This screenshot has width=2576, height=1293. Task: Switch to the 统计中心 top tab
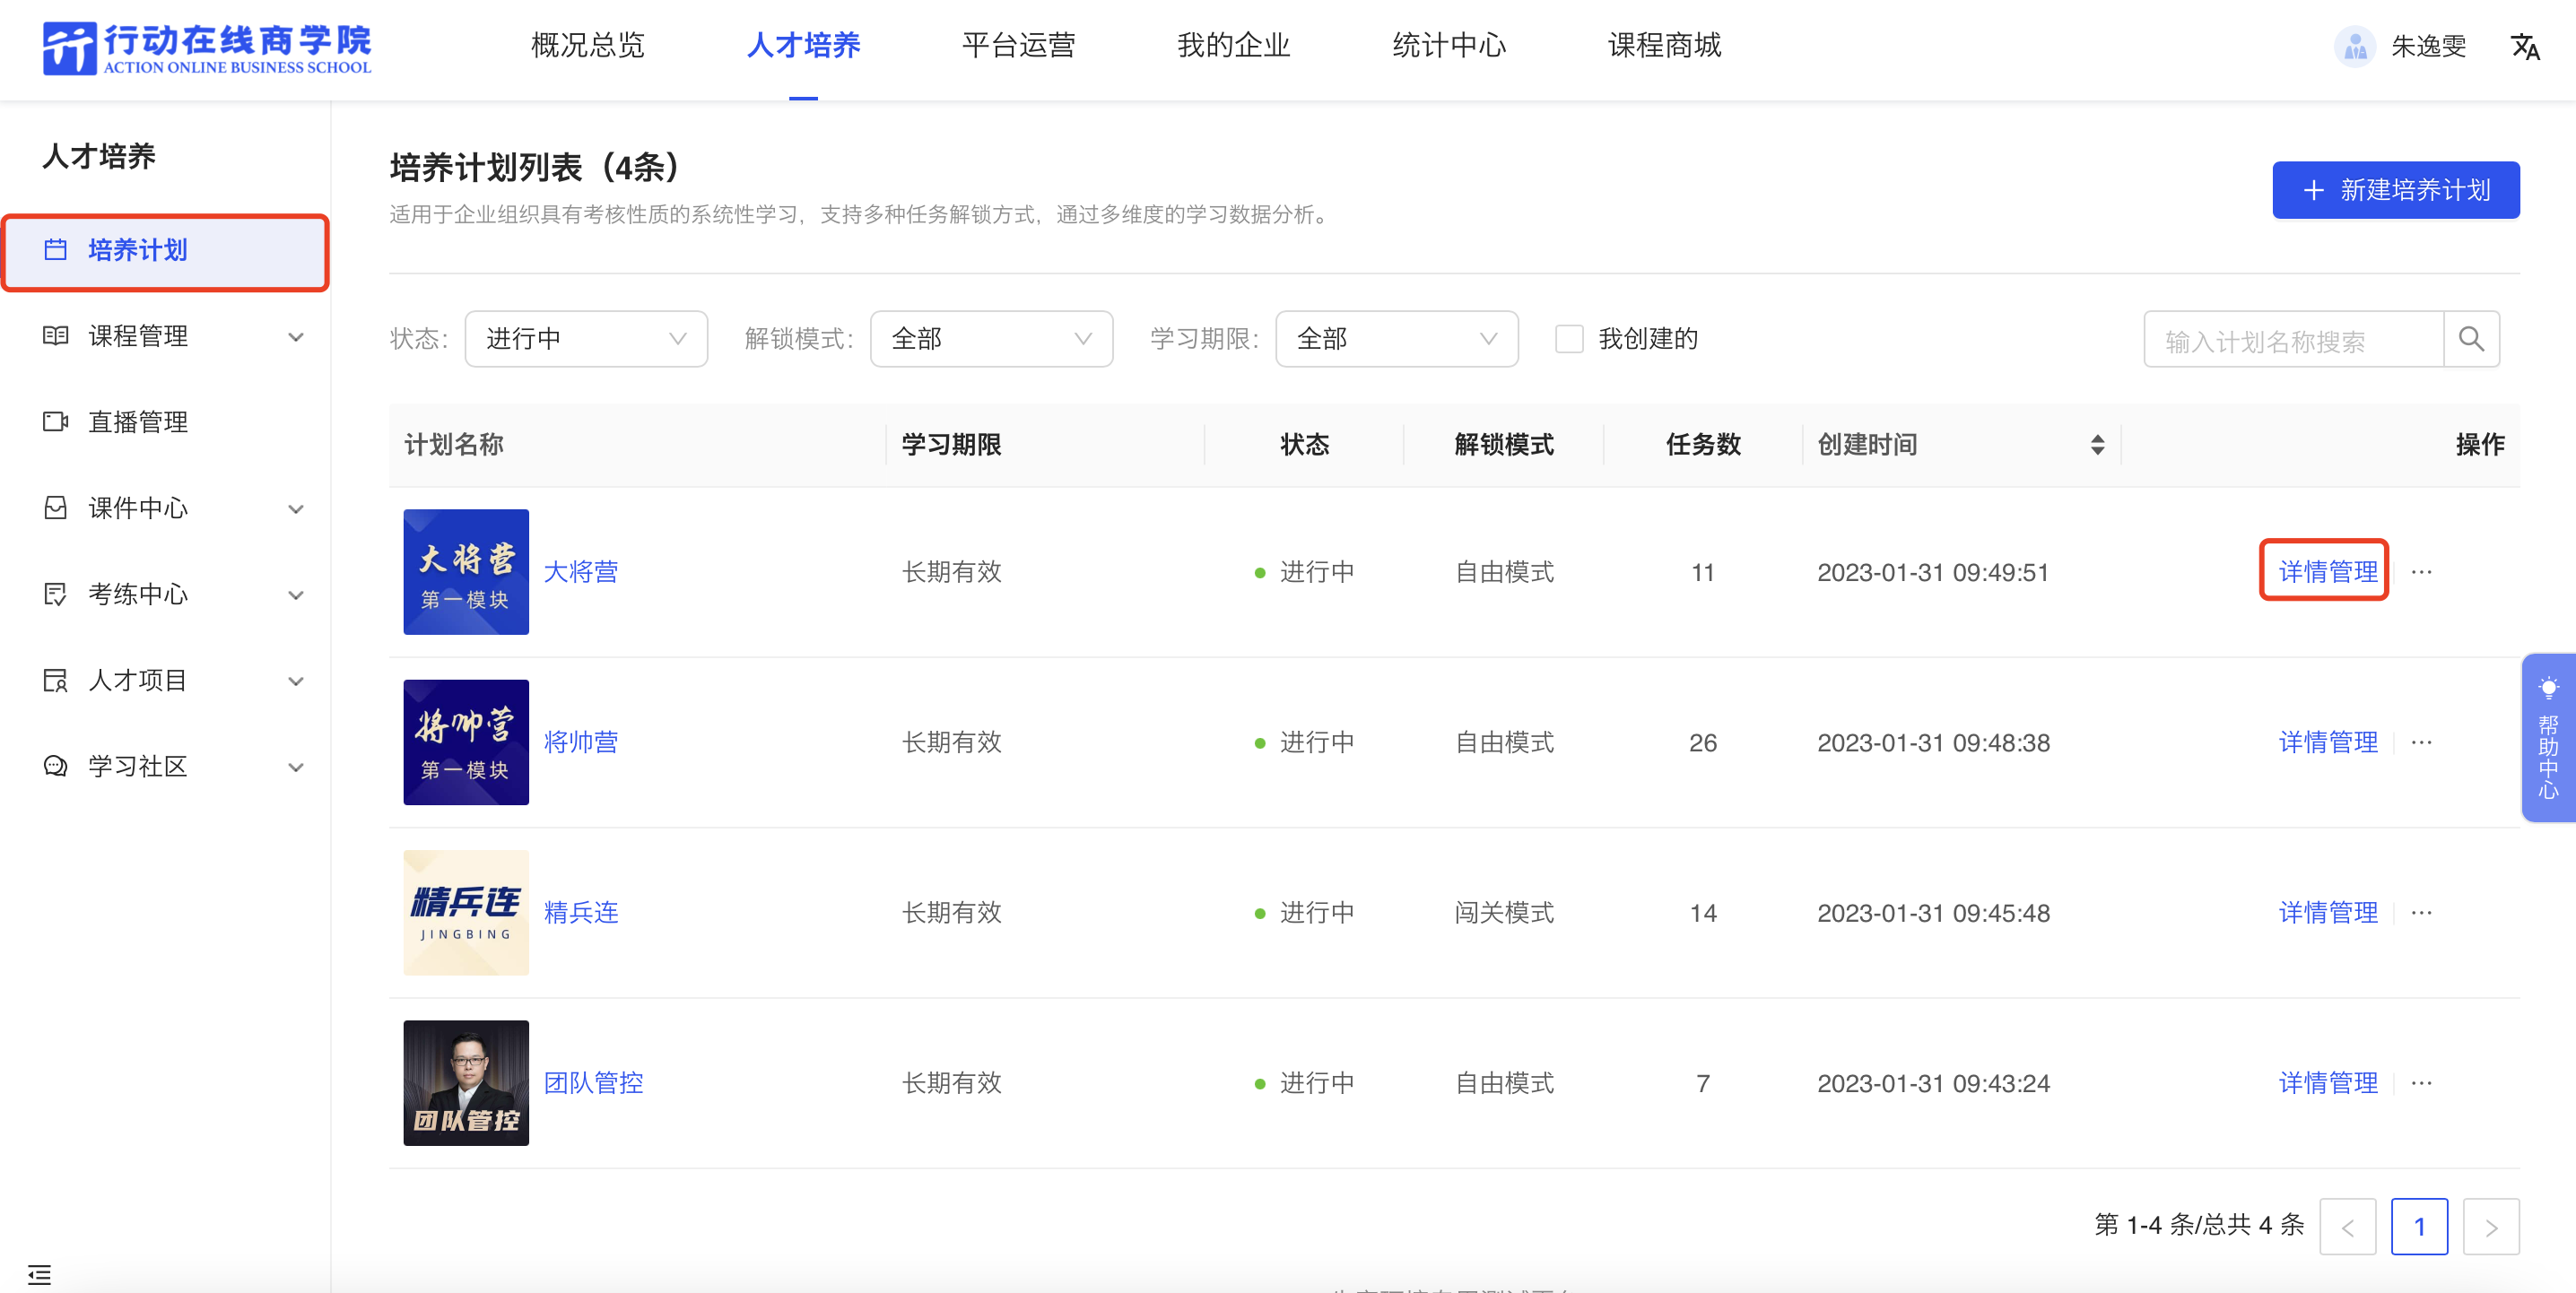[1449, 46]
